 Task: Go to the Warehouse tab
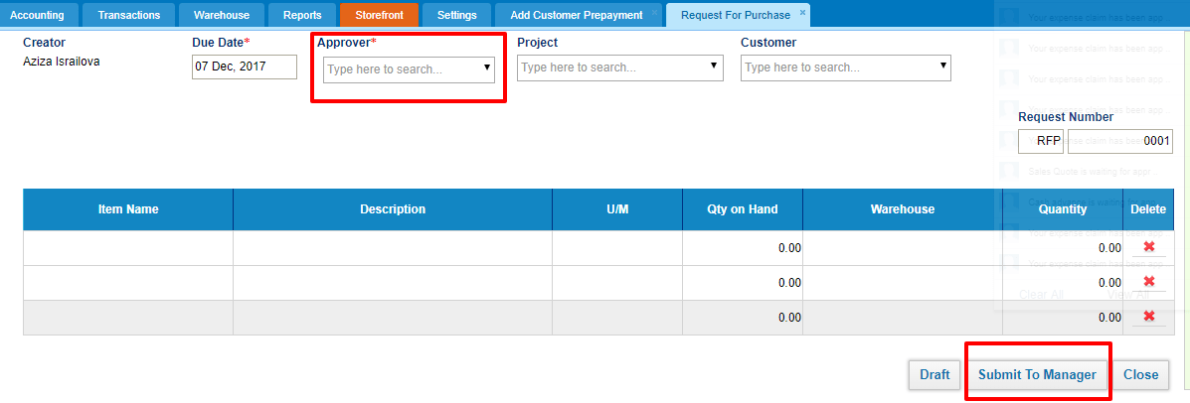click(222, 15)
